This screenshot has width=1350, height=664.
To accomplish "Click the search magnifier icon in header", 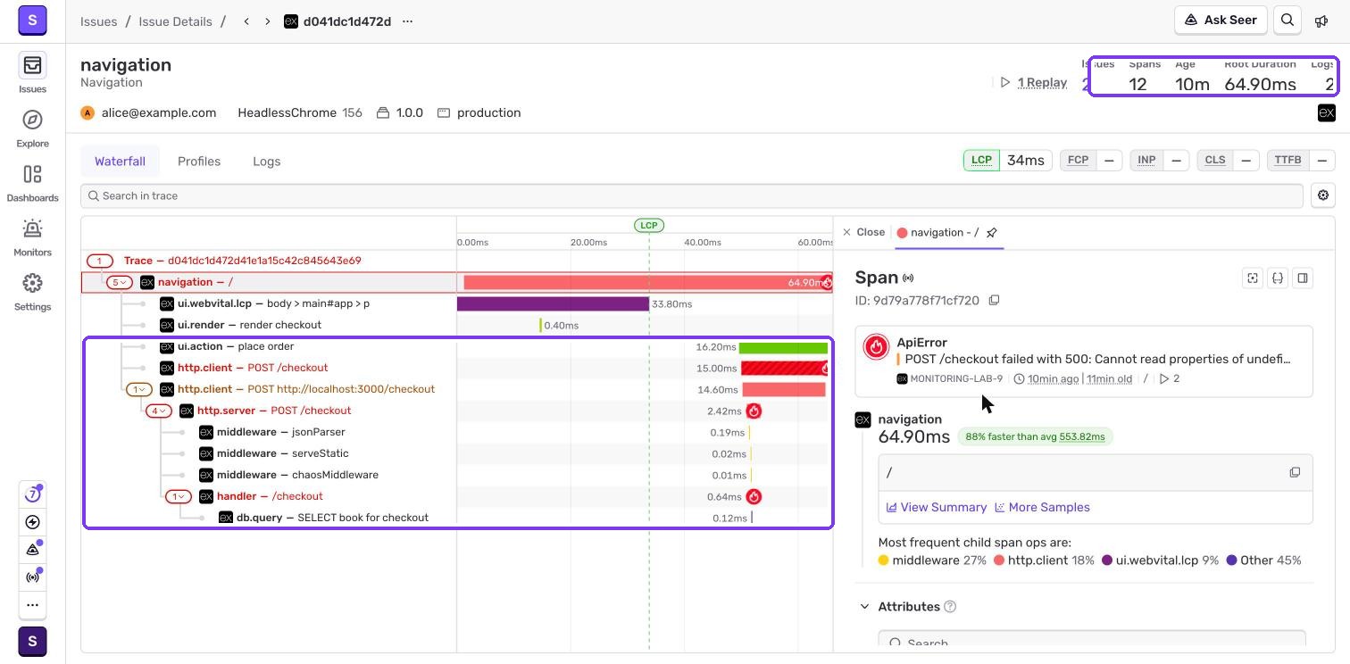I will (x=1287, y=20).
